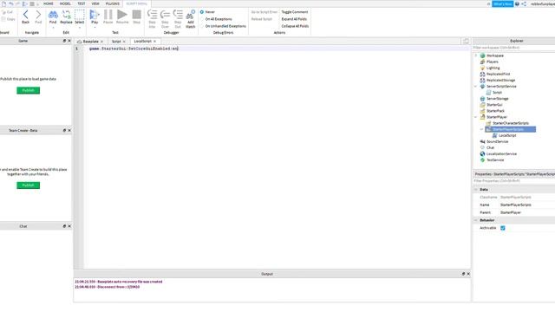Viewport: 555px width, 312px height.
Task: Click the TestService icon in Explorer
Action: click(482, 159)
